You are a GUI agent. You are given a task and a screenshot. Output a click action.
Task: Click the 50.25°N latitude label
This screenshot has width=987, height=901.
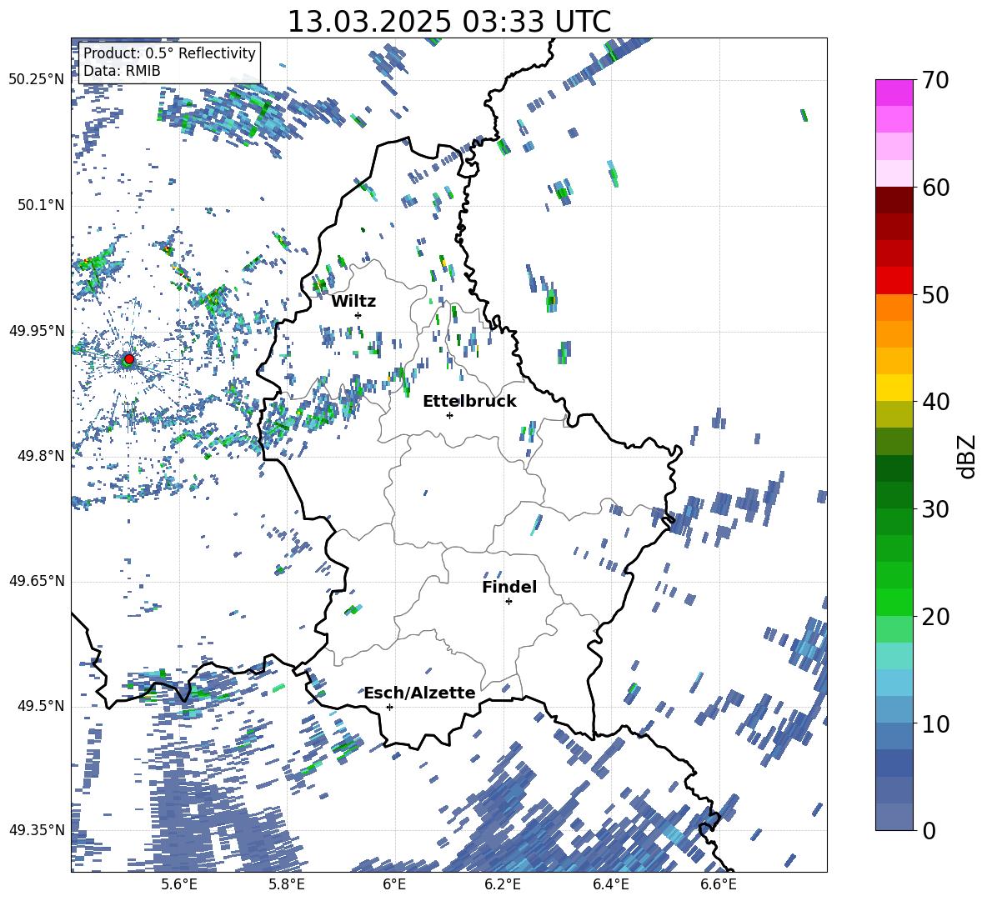pyautogui.click(x=37, y=80)
